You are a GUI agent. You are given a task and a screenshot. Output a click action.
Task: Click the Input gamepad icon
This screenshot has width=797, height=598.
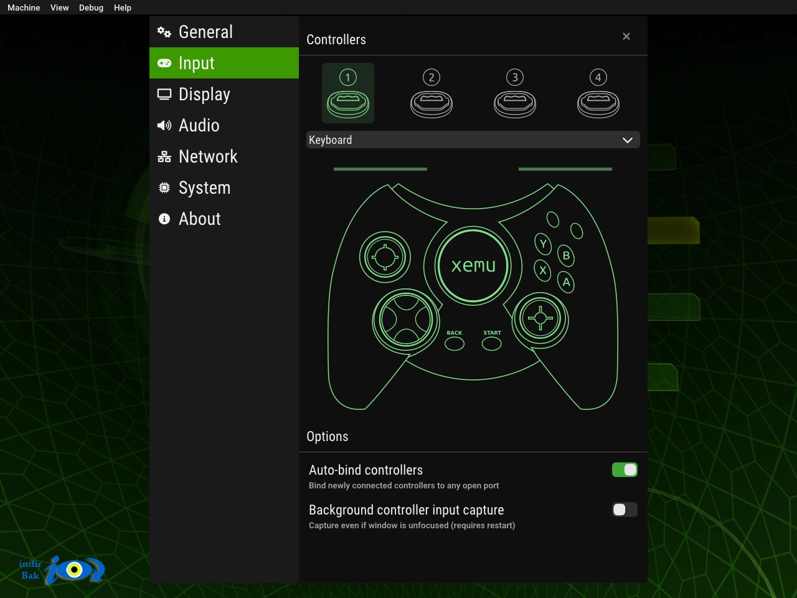pos(164,63)
